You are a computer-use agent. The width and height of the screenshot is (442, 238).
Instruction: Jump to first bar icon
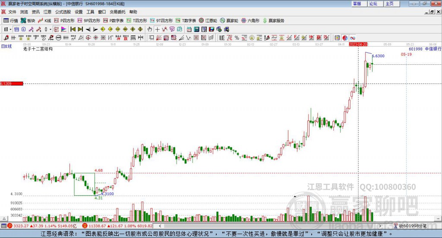pos(73,29)
